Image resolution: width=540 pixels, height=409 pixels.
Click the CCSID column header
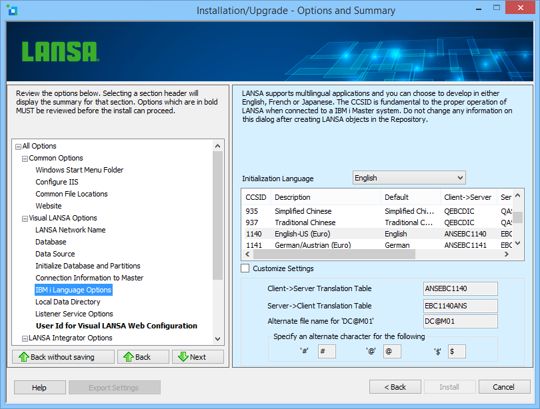[256, 197]
